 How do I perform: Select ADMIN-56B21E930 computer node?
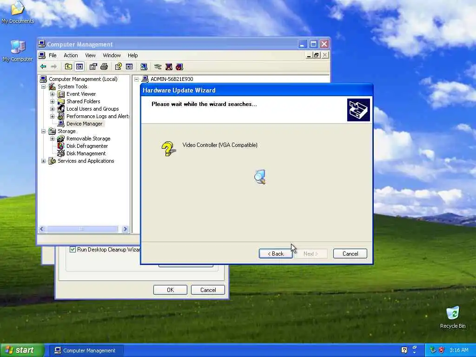click(172, 79)
